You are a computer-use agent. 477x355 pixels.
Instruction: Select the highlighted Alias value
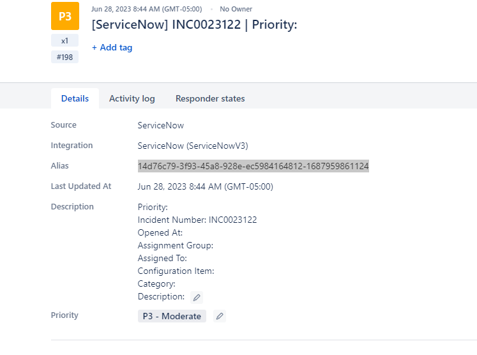pyautogui.click(x=254, y=166)
